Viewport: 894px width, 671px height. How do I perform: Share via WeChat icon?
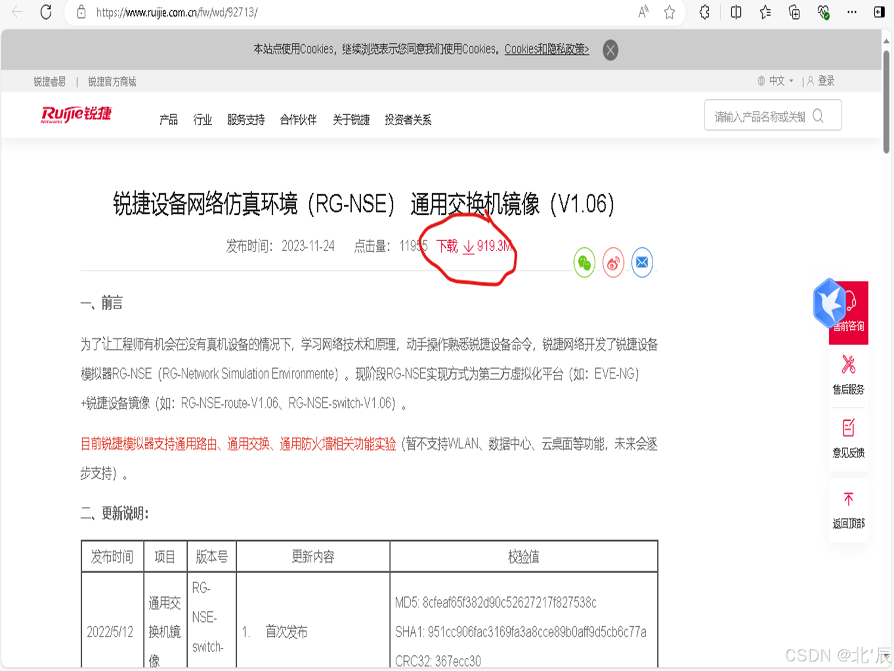point(585,262)
